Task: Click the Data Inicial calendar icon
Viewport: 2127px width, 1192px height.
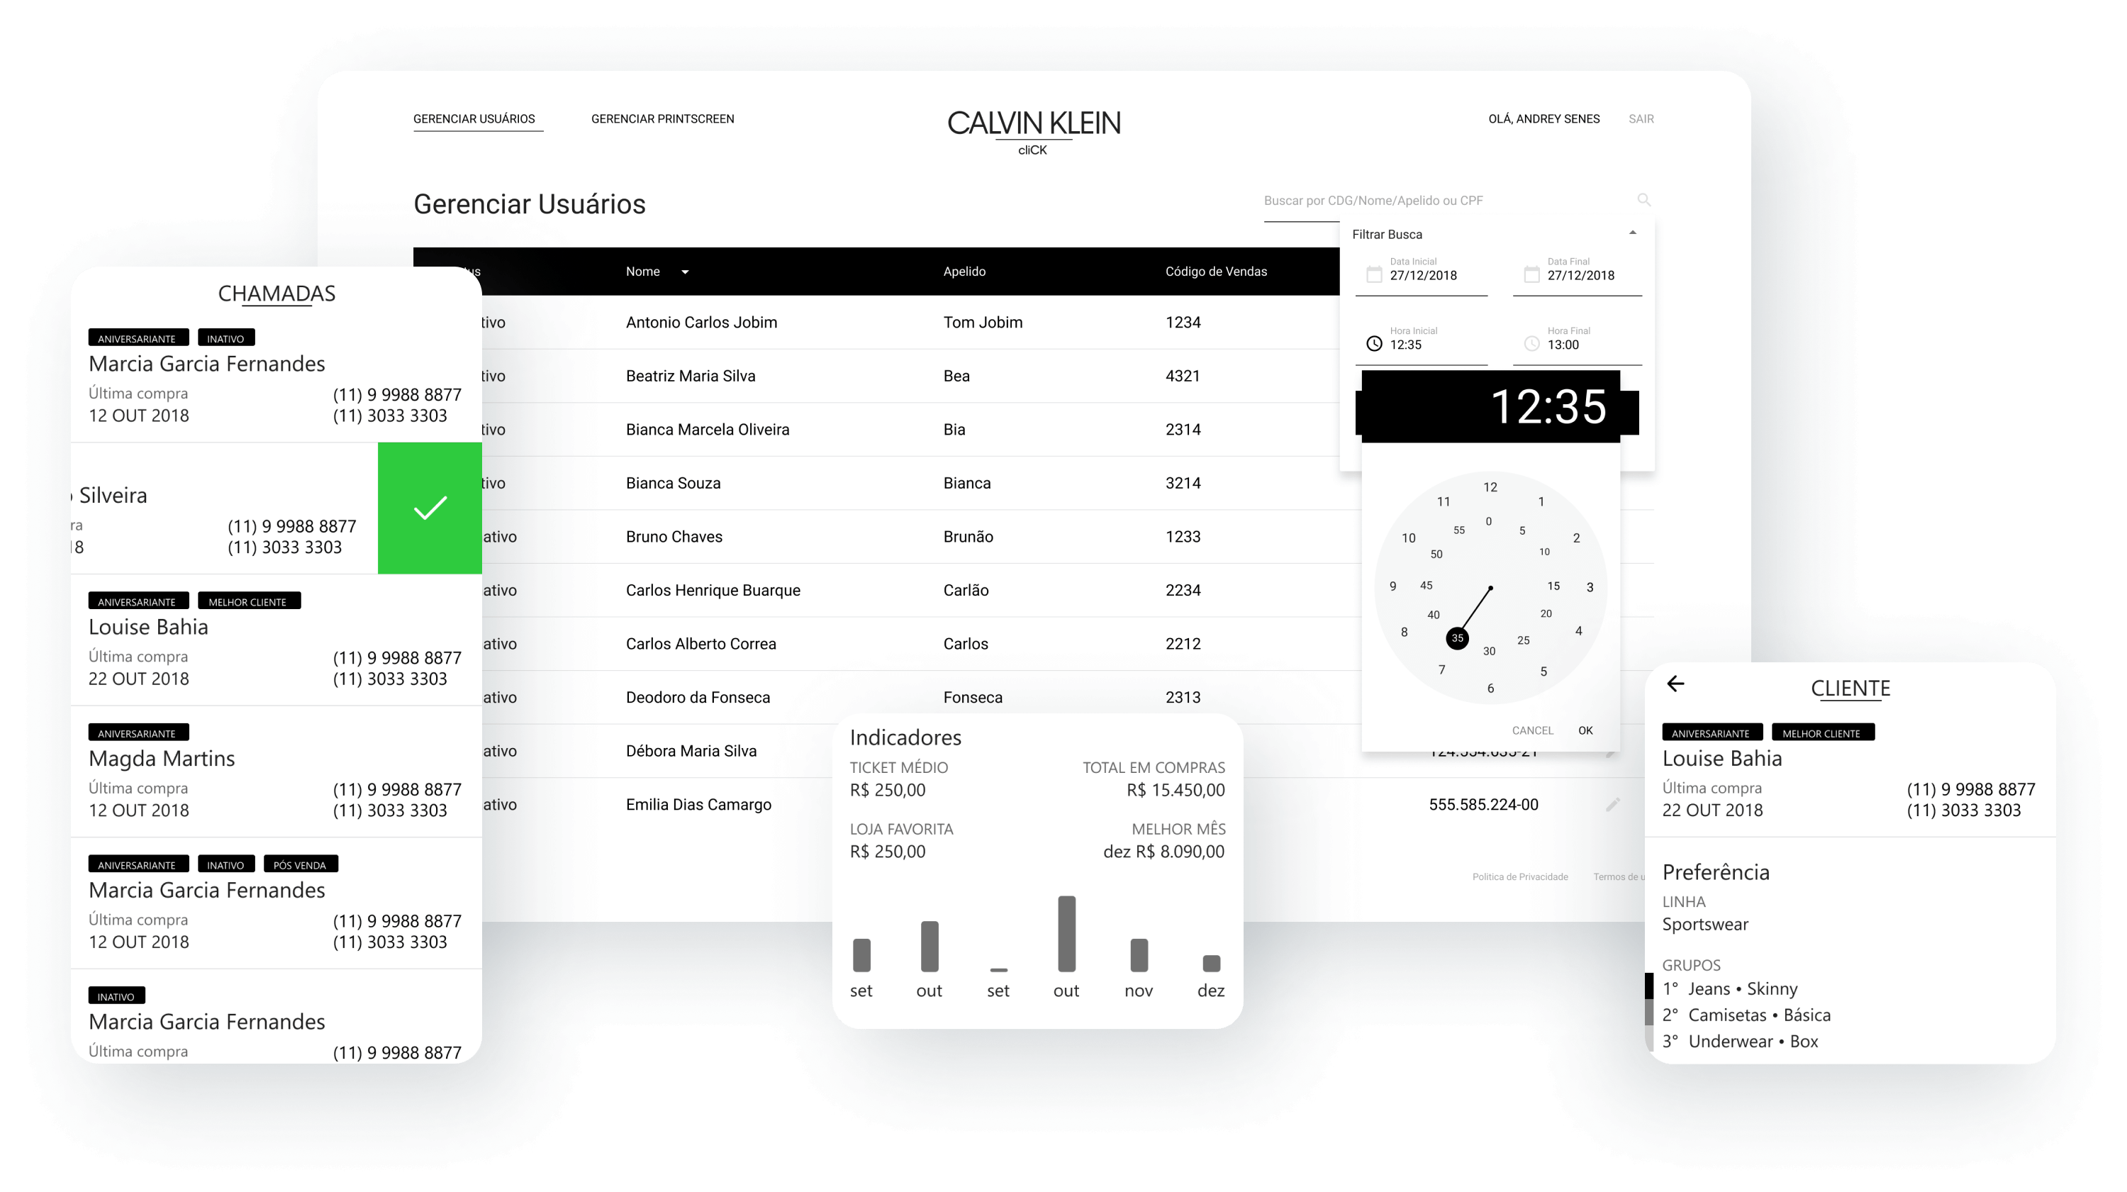Action: pyautogui.click(x=1374, y=274)
